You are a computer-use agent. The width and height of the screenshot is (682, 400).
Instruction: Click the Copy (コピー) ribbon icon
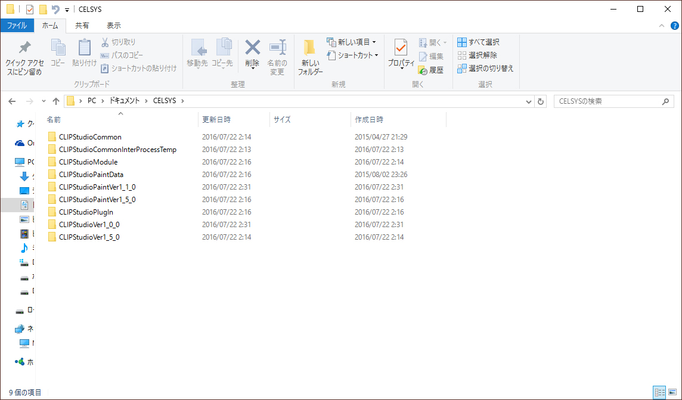coord(58,47)
